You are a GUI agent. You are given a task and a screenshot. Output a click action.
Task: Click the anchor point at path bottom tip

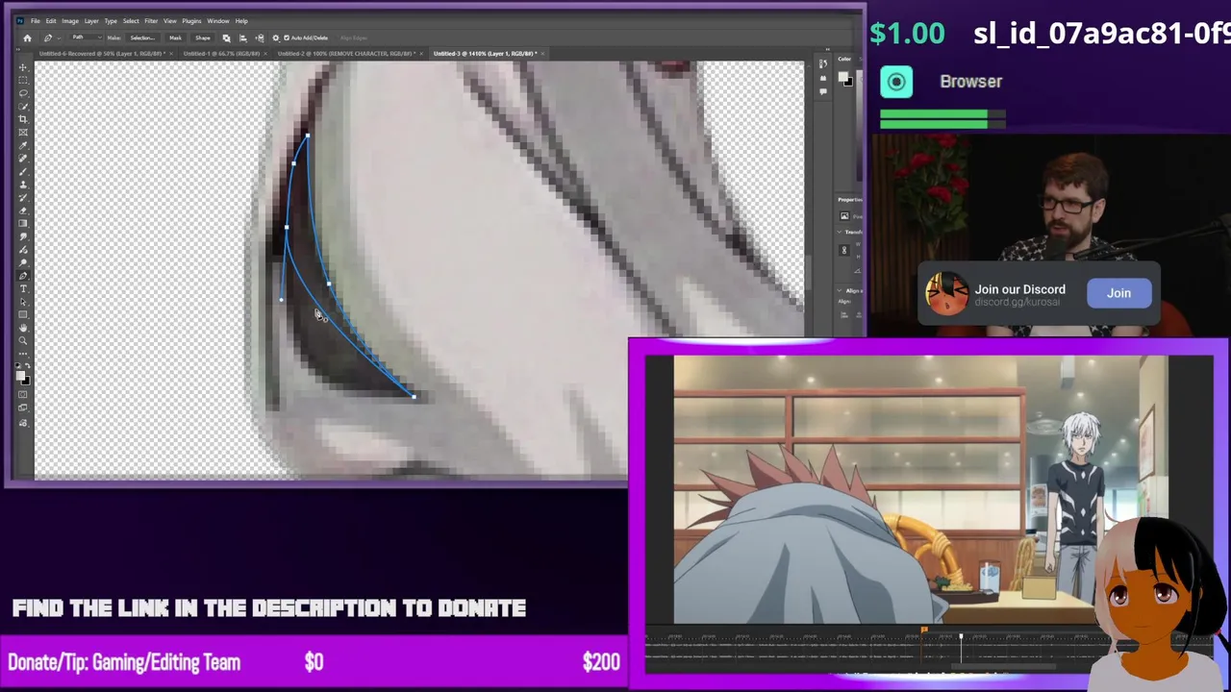(x=414, y=396)
